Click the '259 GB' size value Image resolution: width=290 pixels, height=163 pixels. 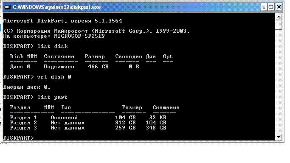[125, 128]
